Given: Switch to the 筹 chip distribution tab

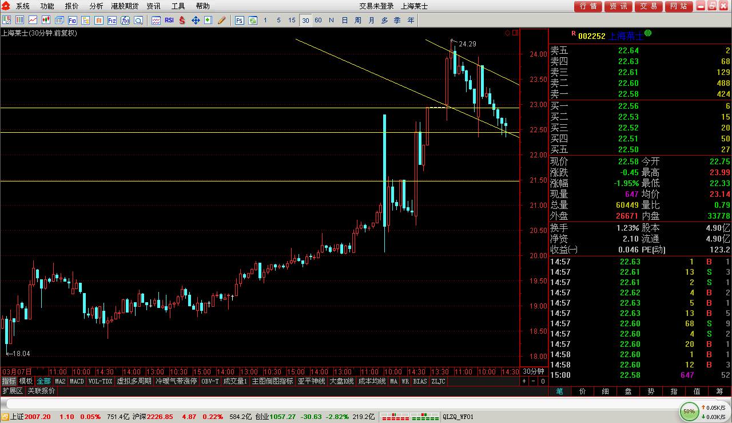Looking at the screenshot, I should [x=719, y=392].
